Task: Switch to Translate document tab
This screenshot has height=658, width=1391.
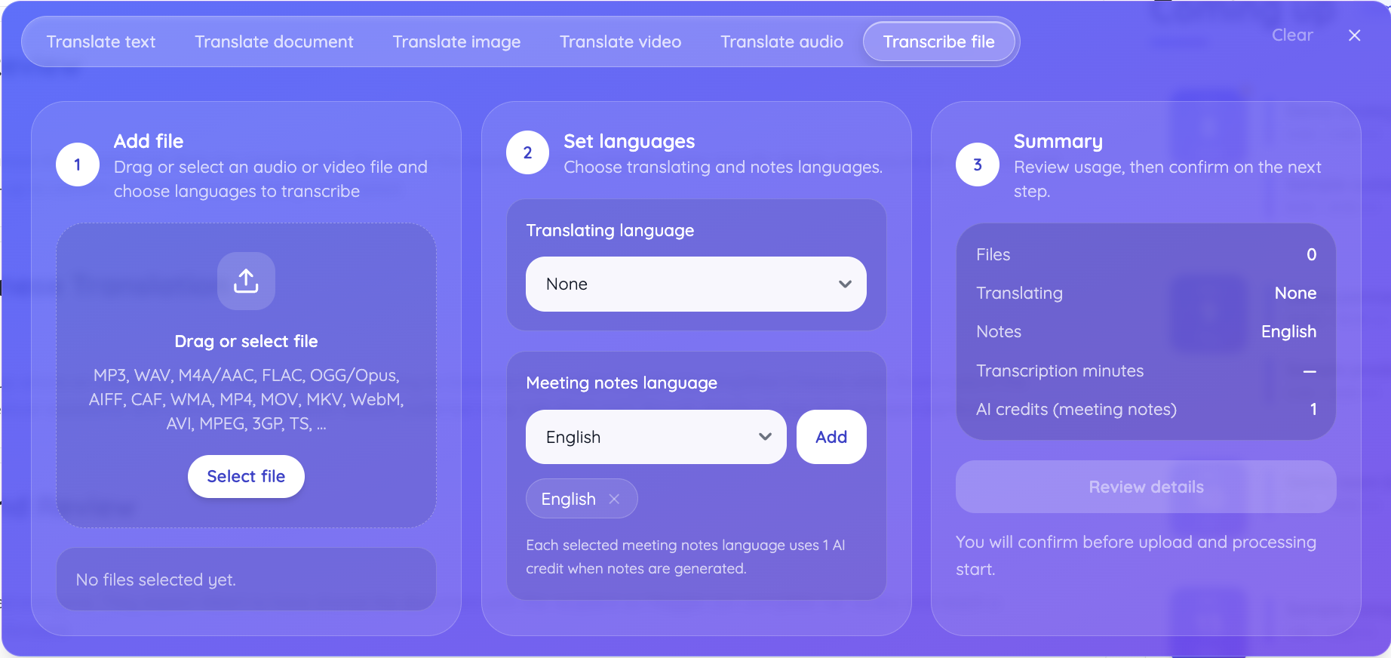Action: 274,42
